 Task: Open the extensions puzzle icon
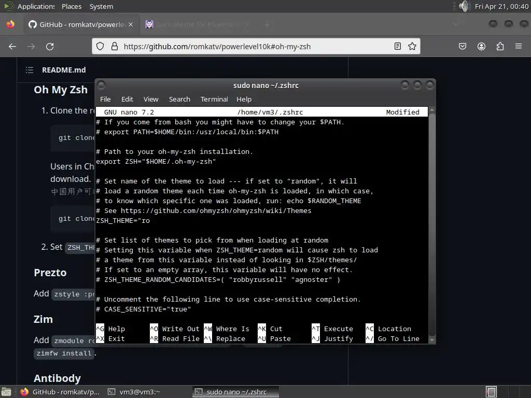point(500,46)
